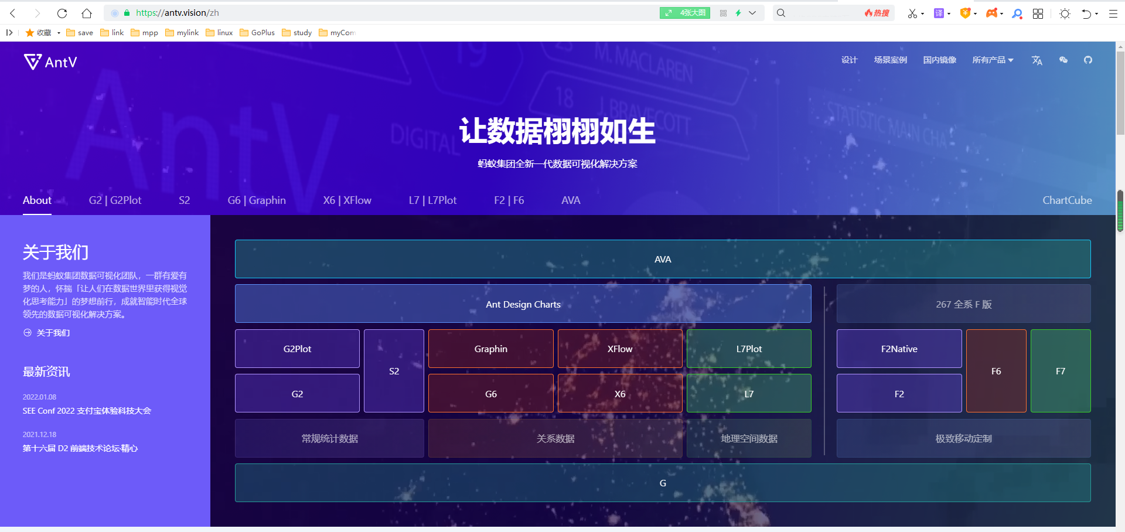
Task: Click the XFlow block
Action: tap(620, 349)
